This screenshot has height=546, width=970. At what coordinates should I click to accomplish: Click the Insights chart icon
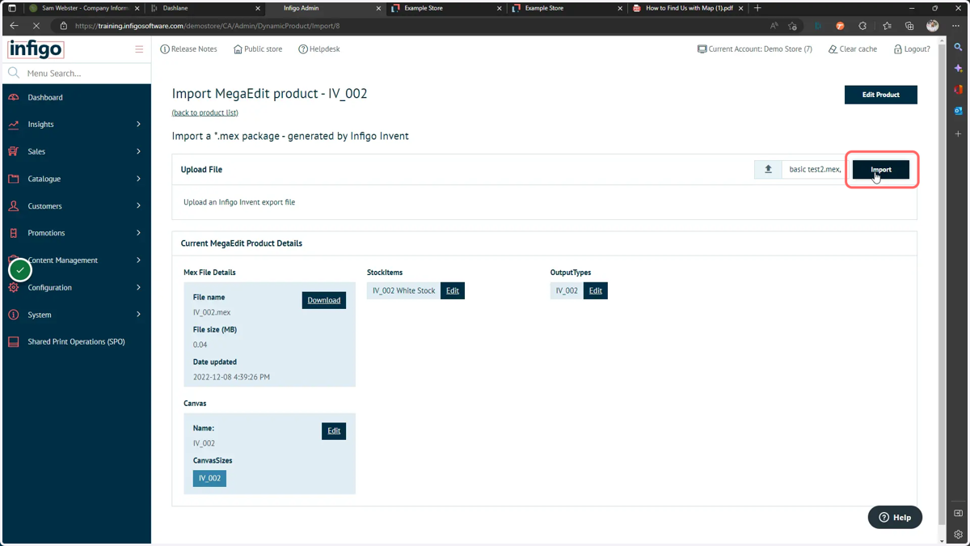(14, 125)
